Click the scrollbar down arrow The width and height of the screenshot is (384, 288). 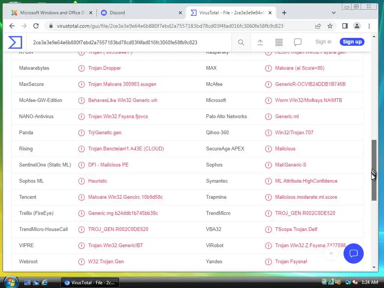[x=374, y=267]
